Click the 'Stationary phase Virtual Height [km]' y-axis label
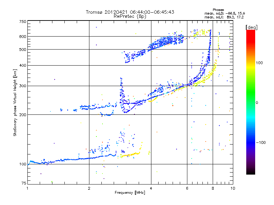Viewport: 274px width, 205px height. coord(15,102)
